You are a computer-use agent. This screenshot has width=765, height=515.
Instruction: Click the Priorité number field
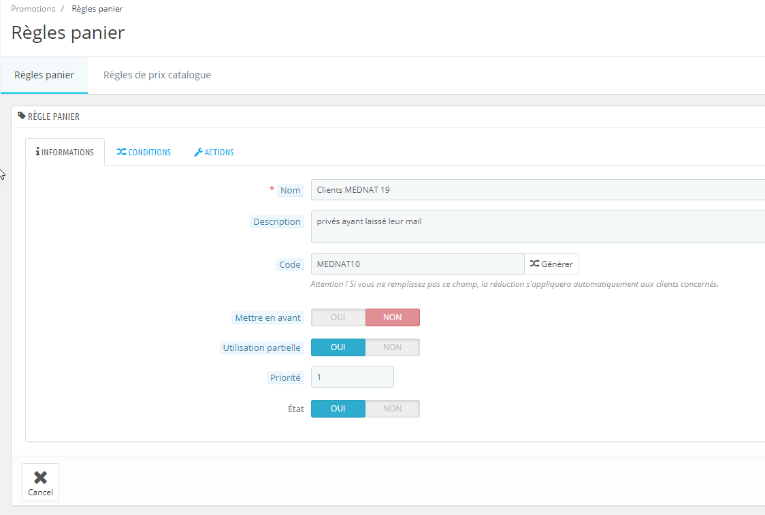coord(353,377)
